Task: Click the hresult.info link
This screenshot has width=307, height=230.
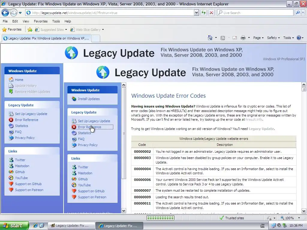Action: click(x=254, y=119)
